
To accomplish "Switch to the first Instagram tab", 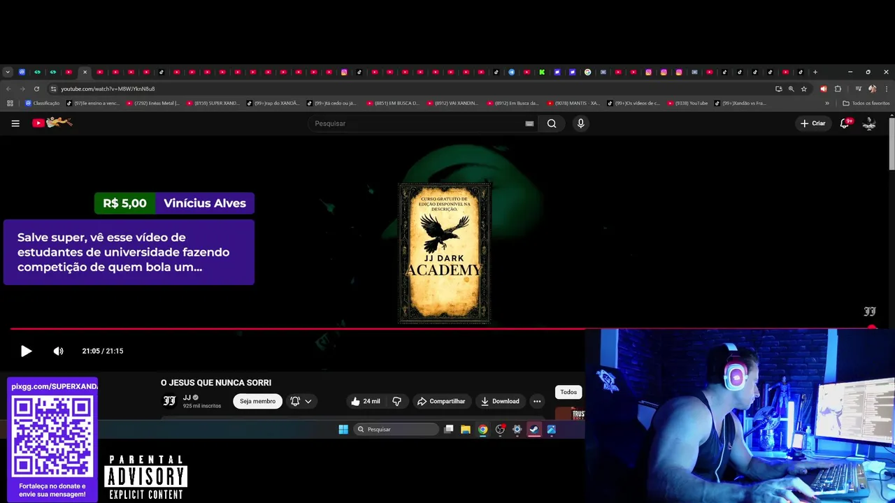I will (x=344, y=72).
